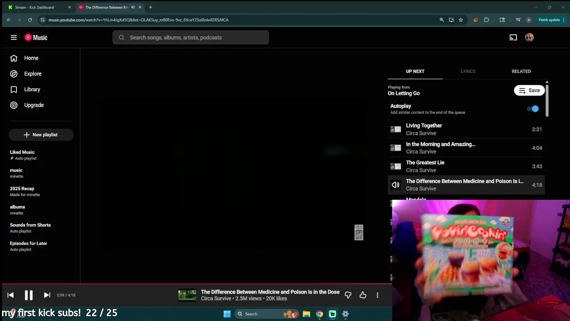The image size is (570, 321).
Task: Open the hamburger guide menu
Action: [x=14, y=37]
